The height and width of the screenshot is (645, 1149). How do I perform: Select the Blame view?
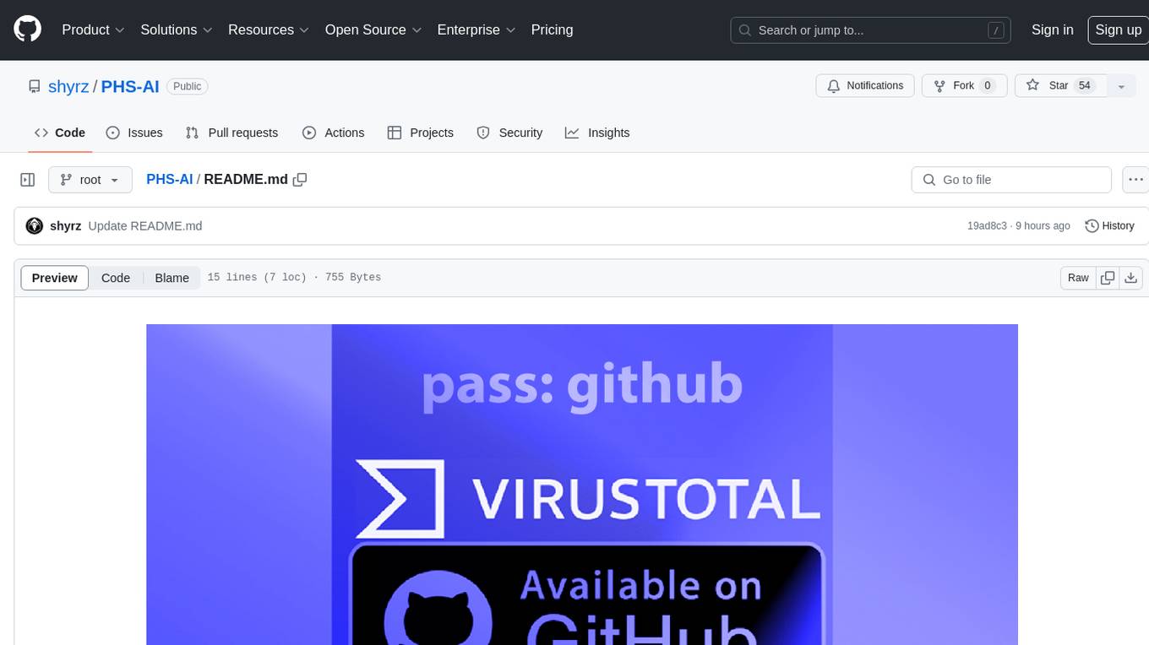click(172, 278)
